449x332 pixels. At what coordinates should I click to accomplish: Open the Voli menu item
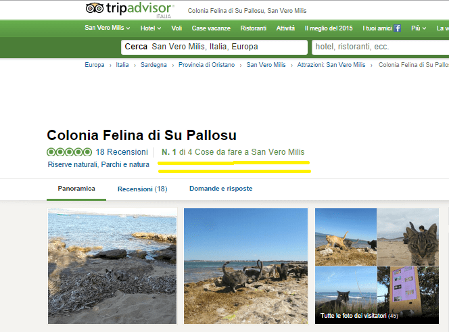tap(177, 28)
